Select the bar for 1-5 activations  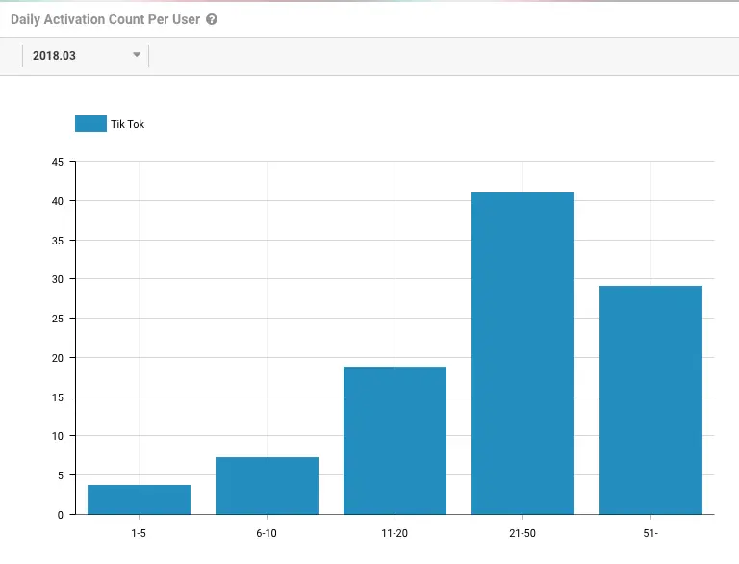click(x=139, y=500)
